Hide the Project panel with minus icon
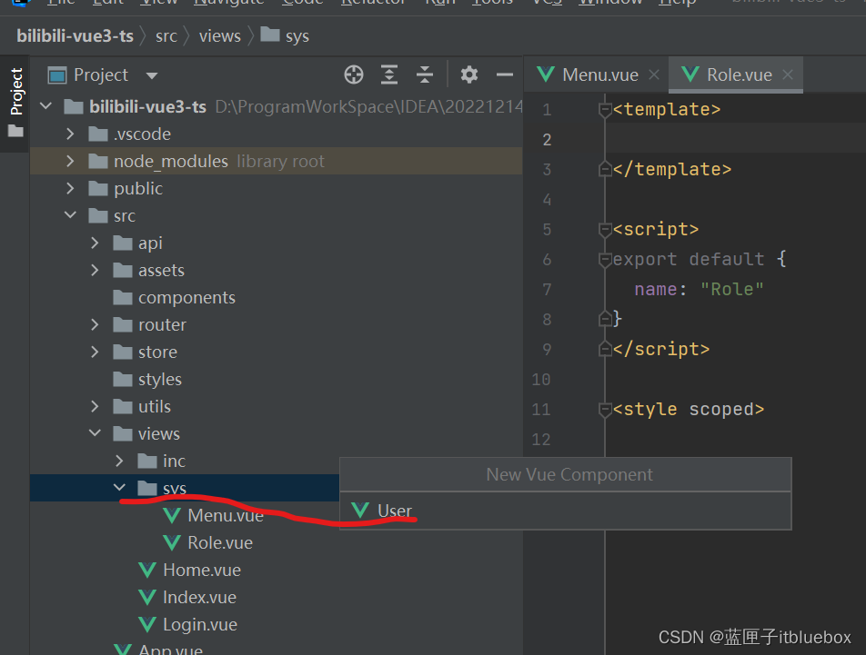Screen dimensions: 866x655 [x=504, y=74]
